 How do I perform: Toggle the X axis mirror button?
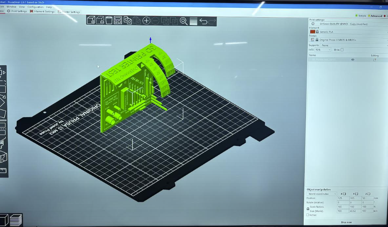[x=343, y=194]
